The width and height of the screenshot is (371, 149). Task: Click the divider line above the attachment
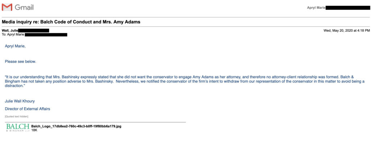click(95, 122)
